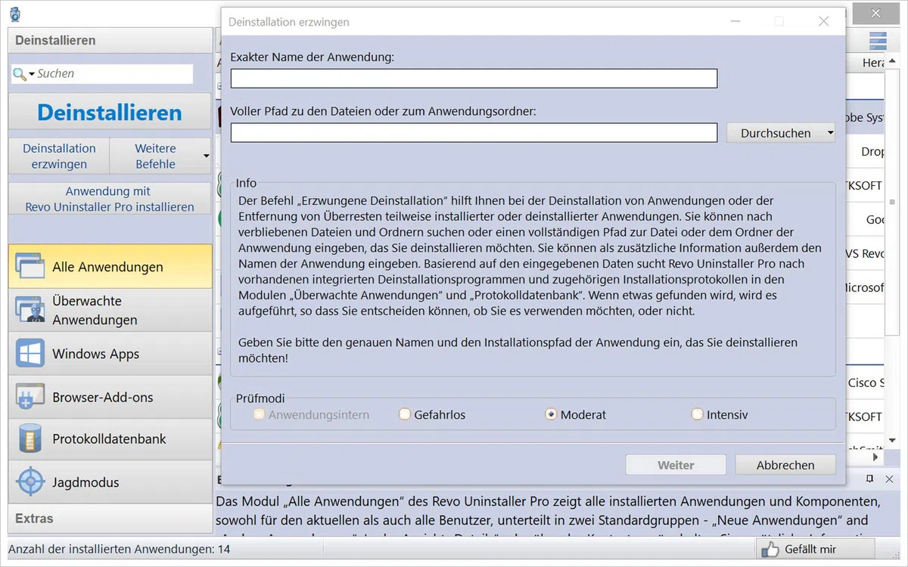Viewport: 908px width, 567px height.
Task: Click the Gefällt mir button
Action: (815, 550)
